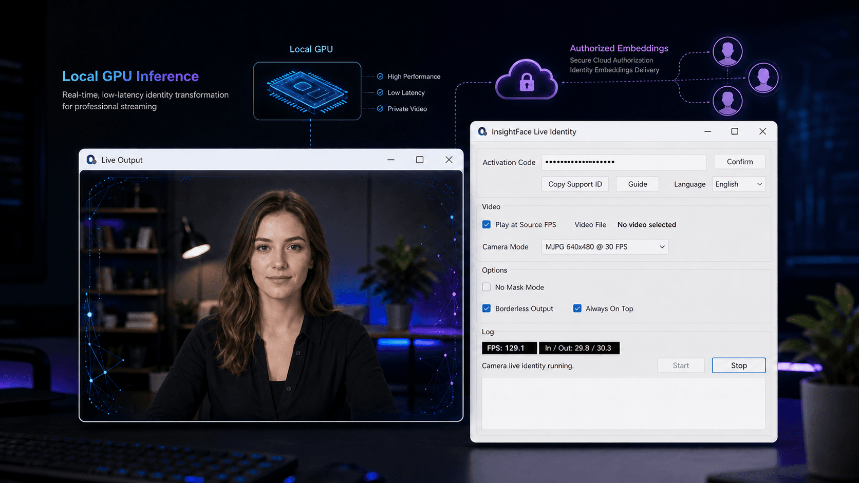The width and height of the screenshot is (859, 483).
Task: Turn off the Always On Top checkbox
Action: pyautogui.click(x=577, y=308)
